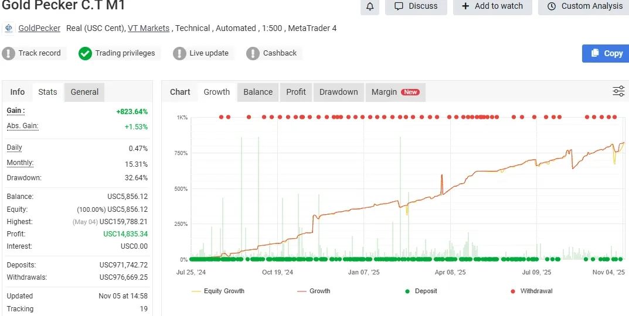
Task: Click the GoldPecker username link
Action: [x=39, y=28]
